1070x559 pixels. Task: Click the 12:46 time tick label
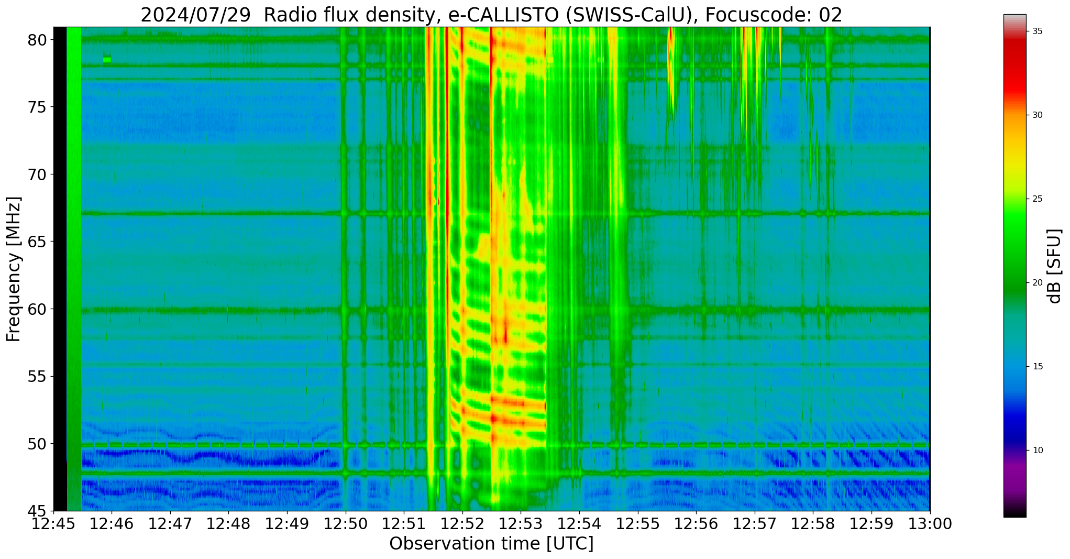click(112, 524)
